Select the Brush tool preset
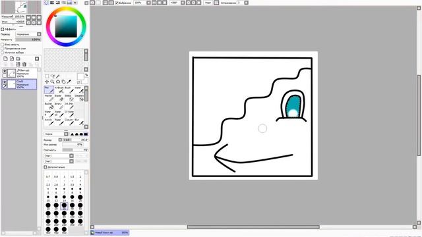The width and height of the screenshot is (422, 237). tap(69, 90)
